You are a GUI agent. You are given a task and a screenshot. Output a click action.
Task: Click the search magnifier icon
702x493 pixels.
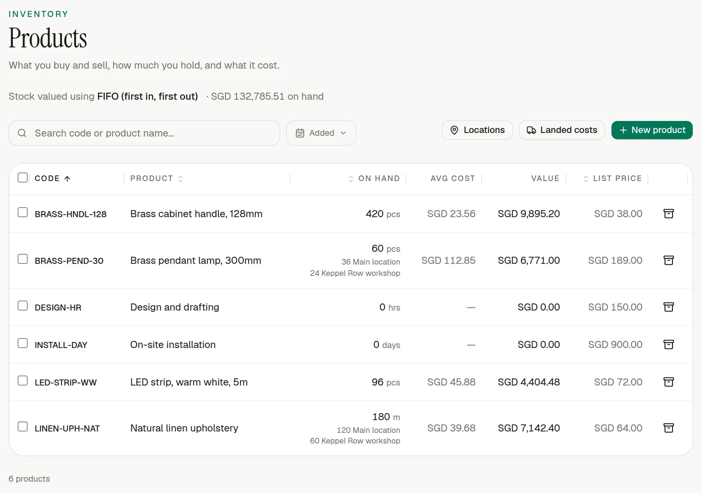22,133
